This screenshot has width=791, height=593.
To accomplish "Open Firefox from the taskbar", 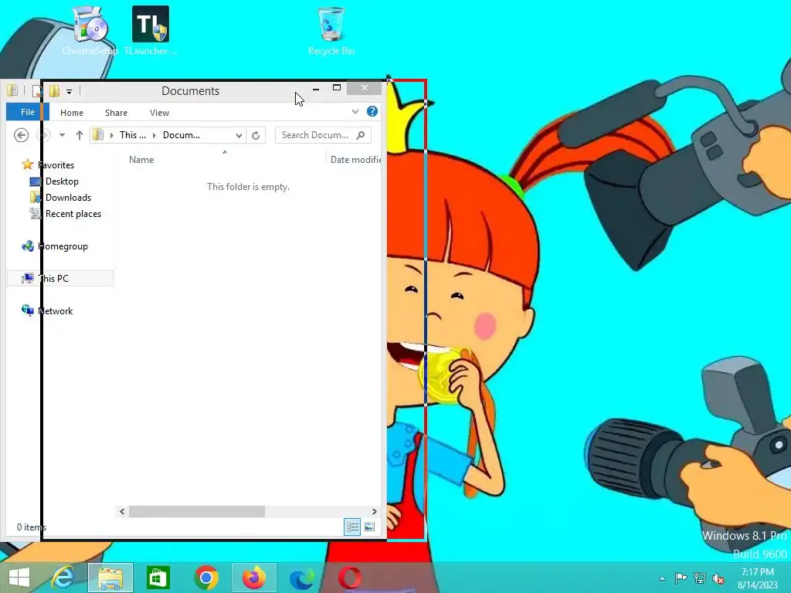I will (x=253, y=578).
